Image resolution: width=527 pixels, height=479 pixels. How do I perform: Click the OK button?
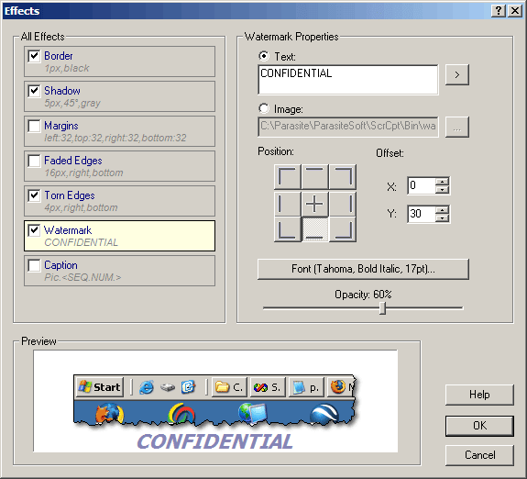tap(479, 426)
